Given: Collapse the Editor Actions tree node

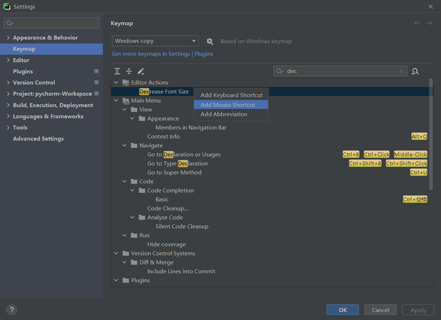Looking at the screenshot, I should point(116,83).
